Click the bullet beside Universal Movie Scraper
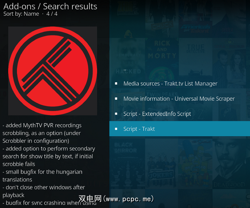Viewport: 250px width, 208px height. click(116, 99)
